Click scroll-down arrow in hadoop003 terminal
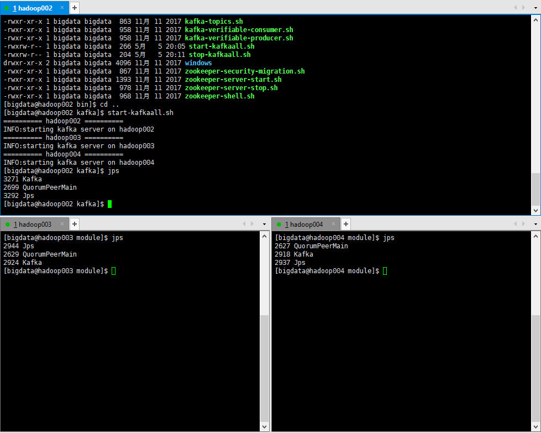This screenshot has width=541, height=433. [264, 427]
